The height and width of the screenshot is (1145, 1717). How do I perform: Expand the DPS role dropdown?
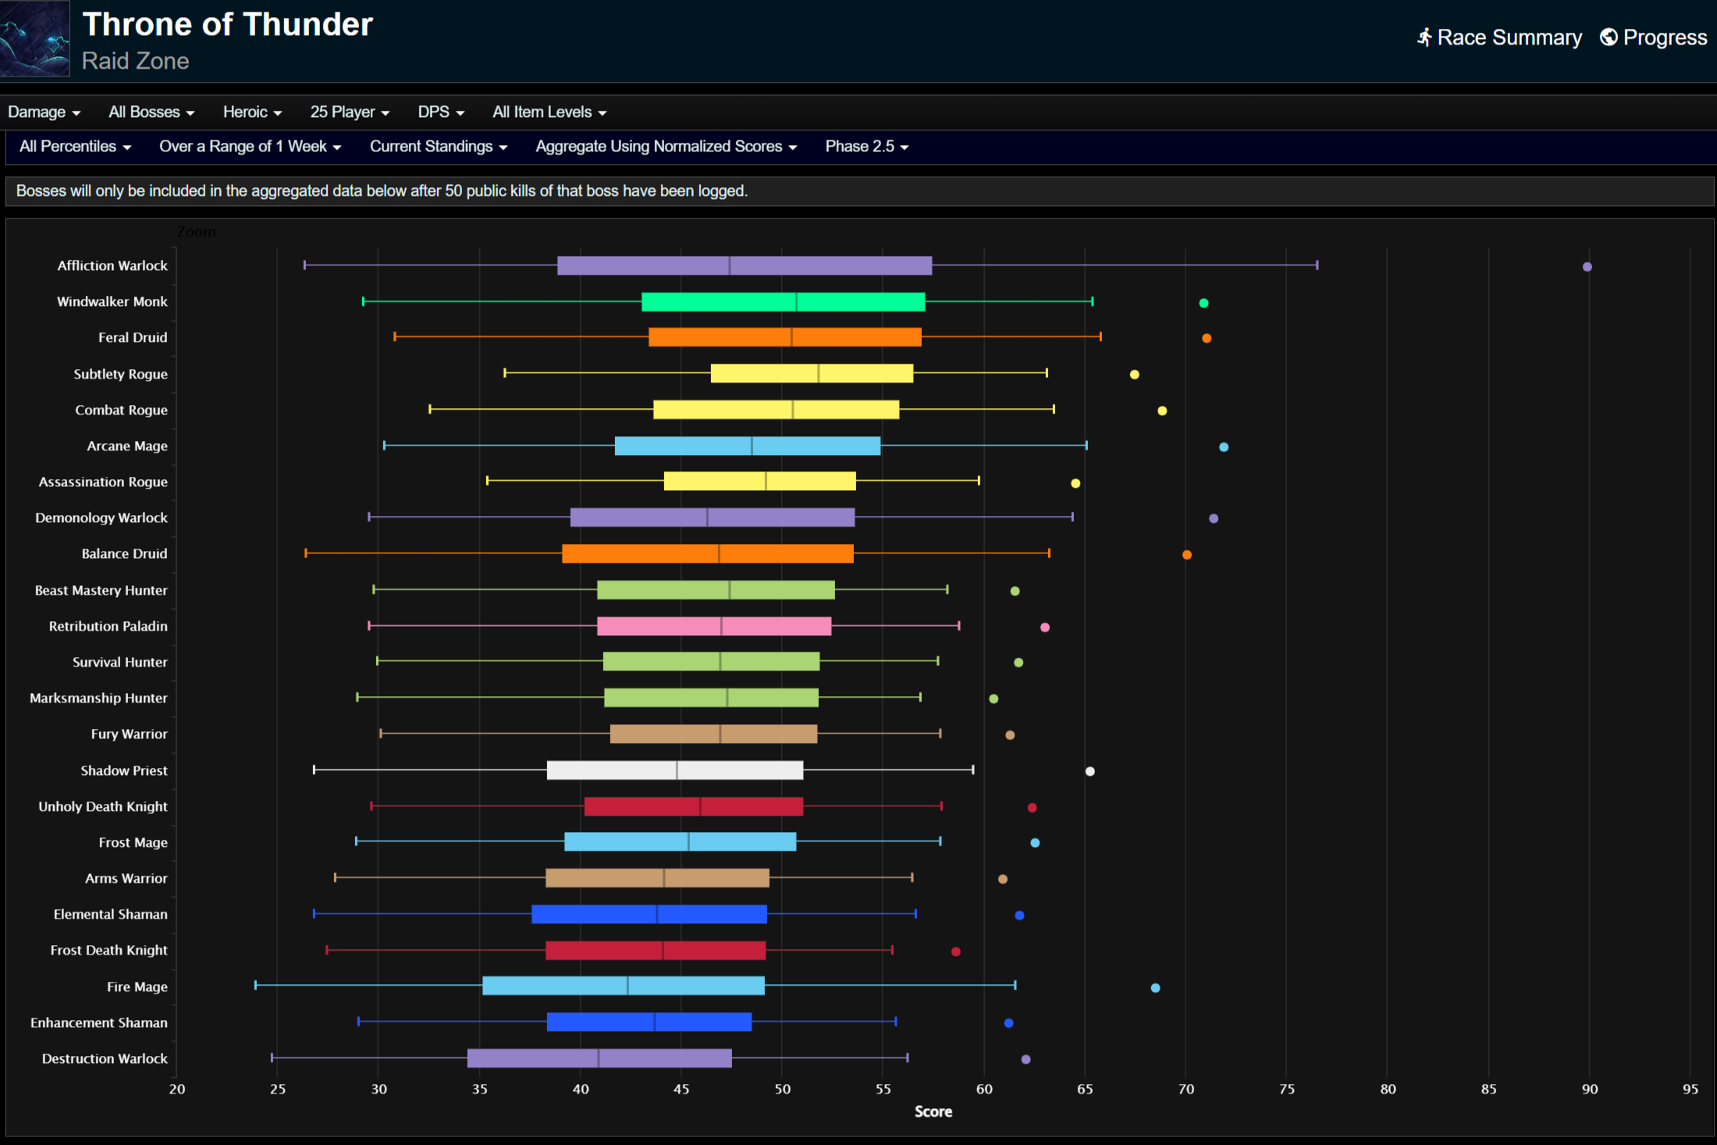[441, 112]
